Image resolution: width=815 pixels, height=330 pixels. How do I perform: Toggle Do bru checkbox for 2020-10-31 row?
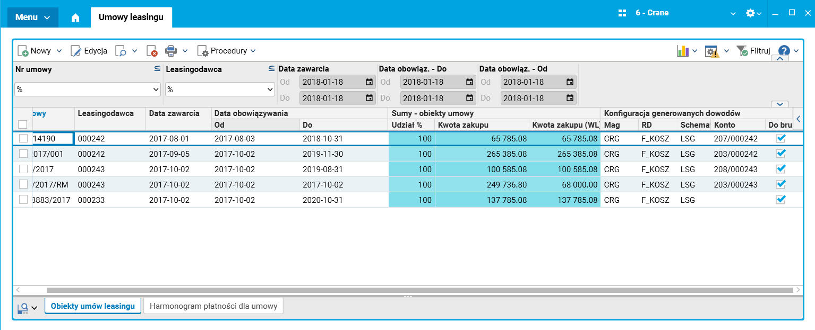coord(780,200)
